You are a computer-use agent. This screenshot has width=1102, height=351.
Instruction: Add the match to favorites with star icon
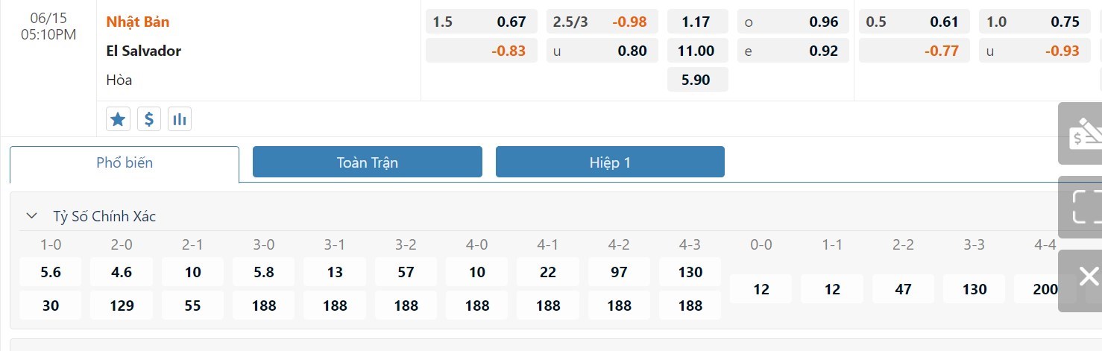click(x=118, y=118)
